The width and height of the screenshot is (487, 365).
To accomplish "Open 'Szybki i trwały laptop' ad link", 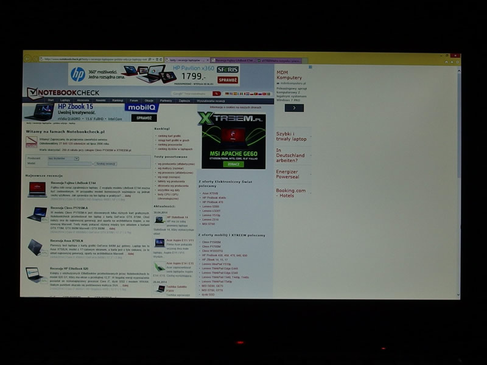I will [x=292, y=136].
